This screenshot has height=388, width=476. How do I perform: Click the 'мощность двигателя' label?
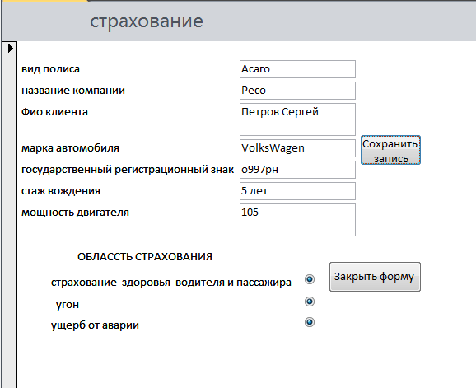[x=75, y=213]
